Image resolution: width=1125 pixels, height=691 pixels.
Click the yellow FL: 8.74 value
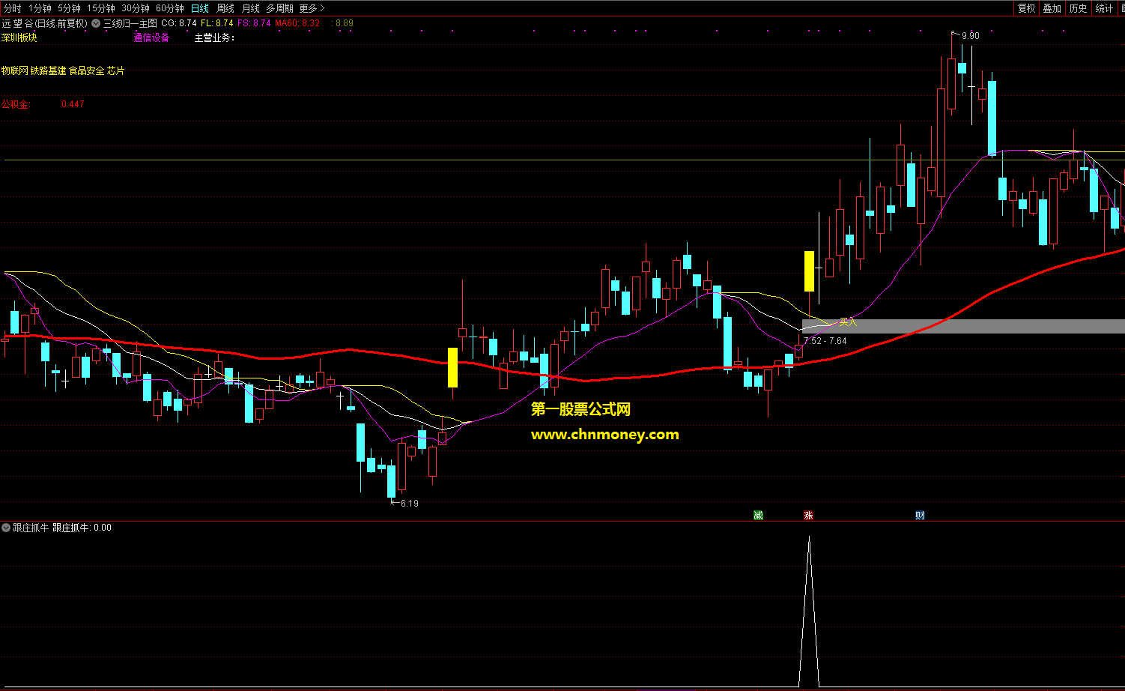point(217,23)
